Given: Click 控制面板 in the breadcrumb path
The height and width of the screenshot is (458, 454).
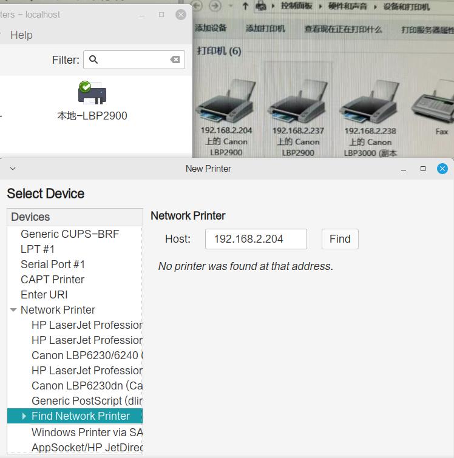Looking at the screenshot, I should coord(297,6).
